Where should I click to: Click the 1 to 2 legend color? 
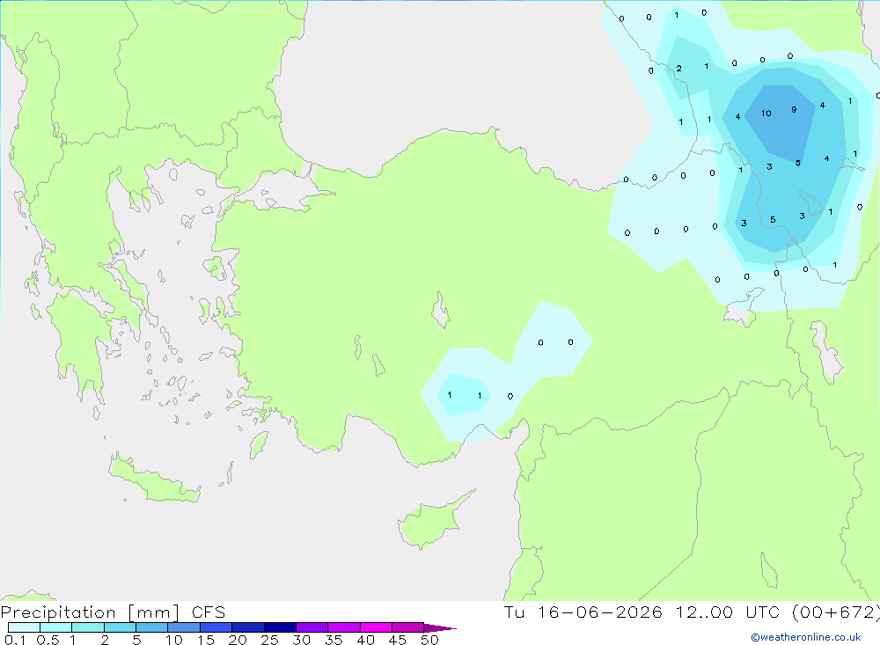(x=88, y=627)
